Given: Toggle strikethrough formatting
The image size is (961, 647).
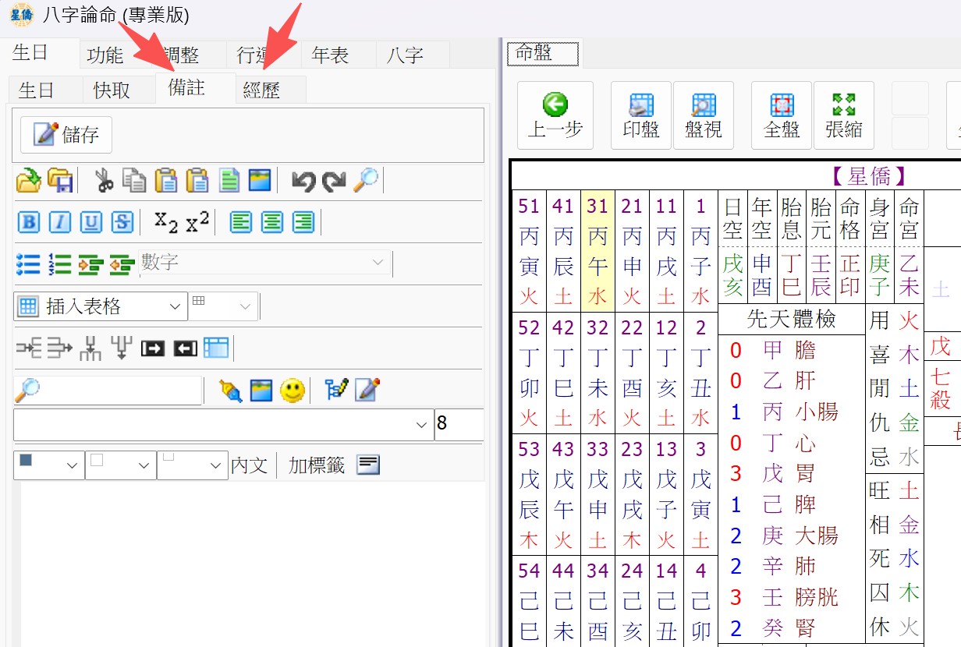Looking at the screenshot, I should (x=122, y=222).
